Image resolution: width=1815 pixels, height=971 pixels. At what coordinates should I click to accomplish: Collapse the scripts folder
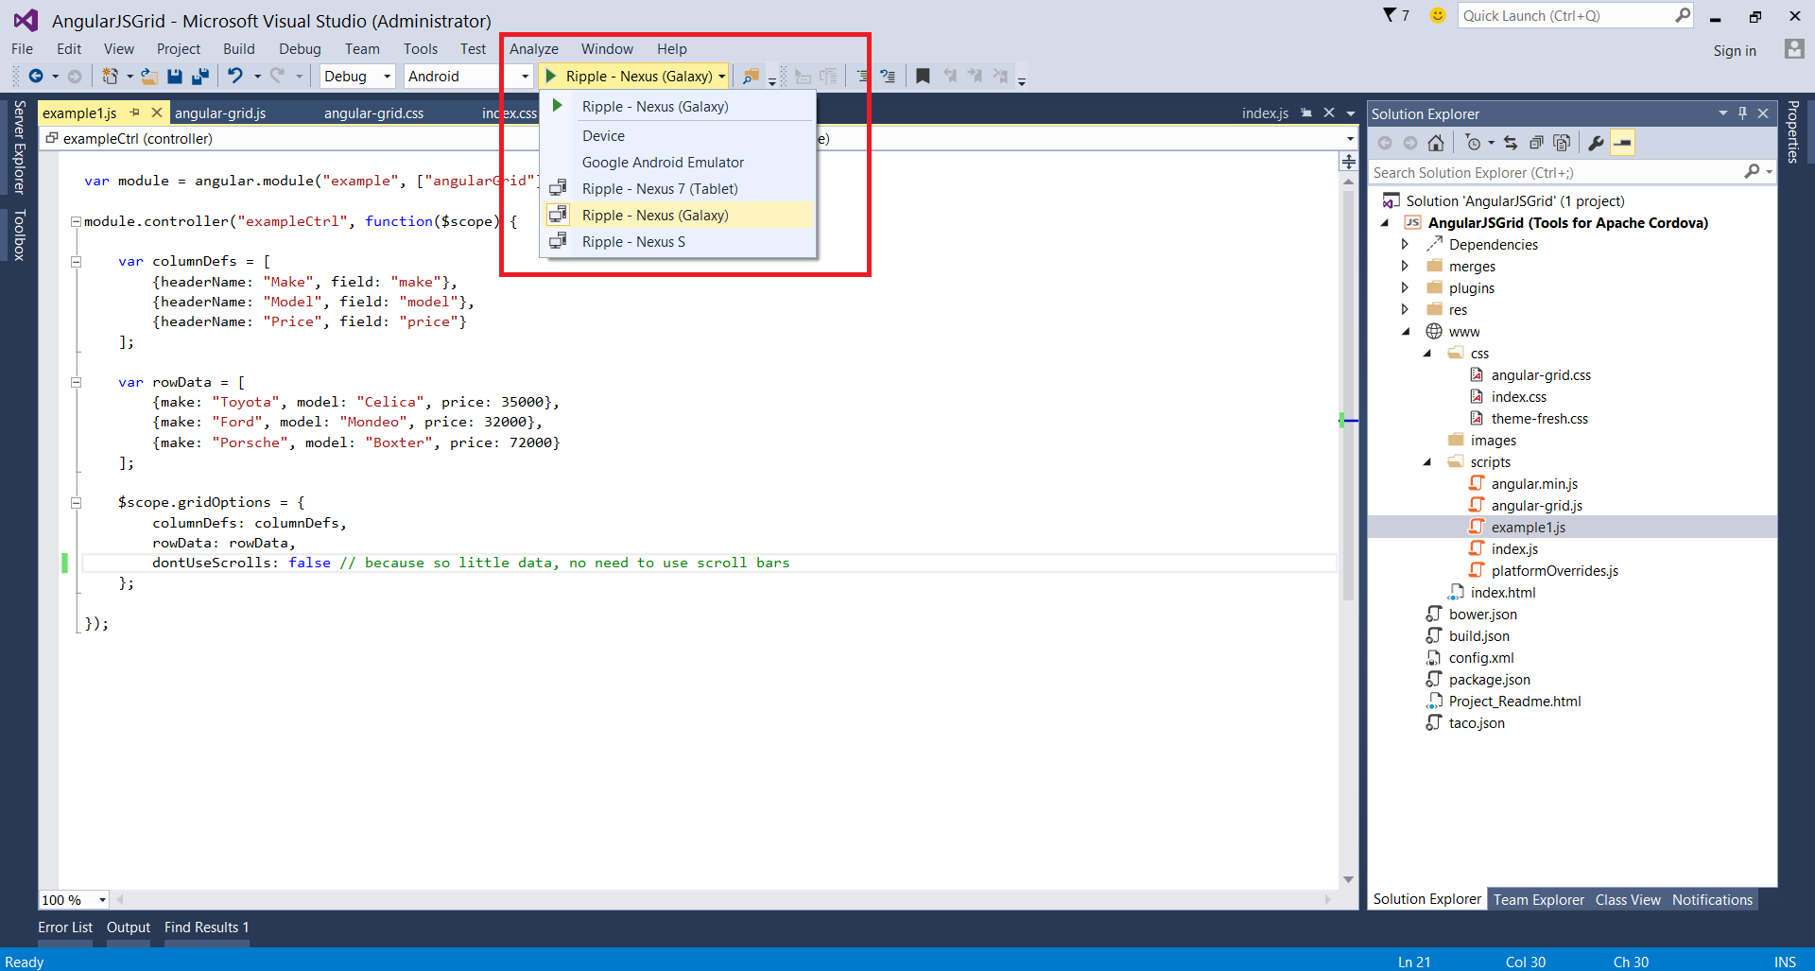coord(1427,461)
